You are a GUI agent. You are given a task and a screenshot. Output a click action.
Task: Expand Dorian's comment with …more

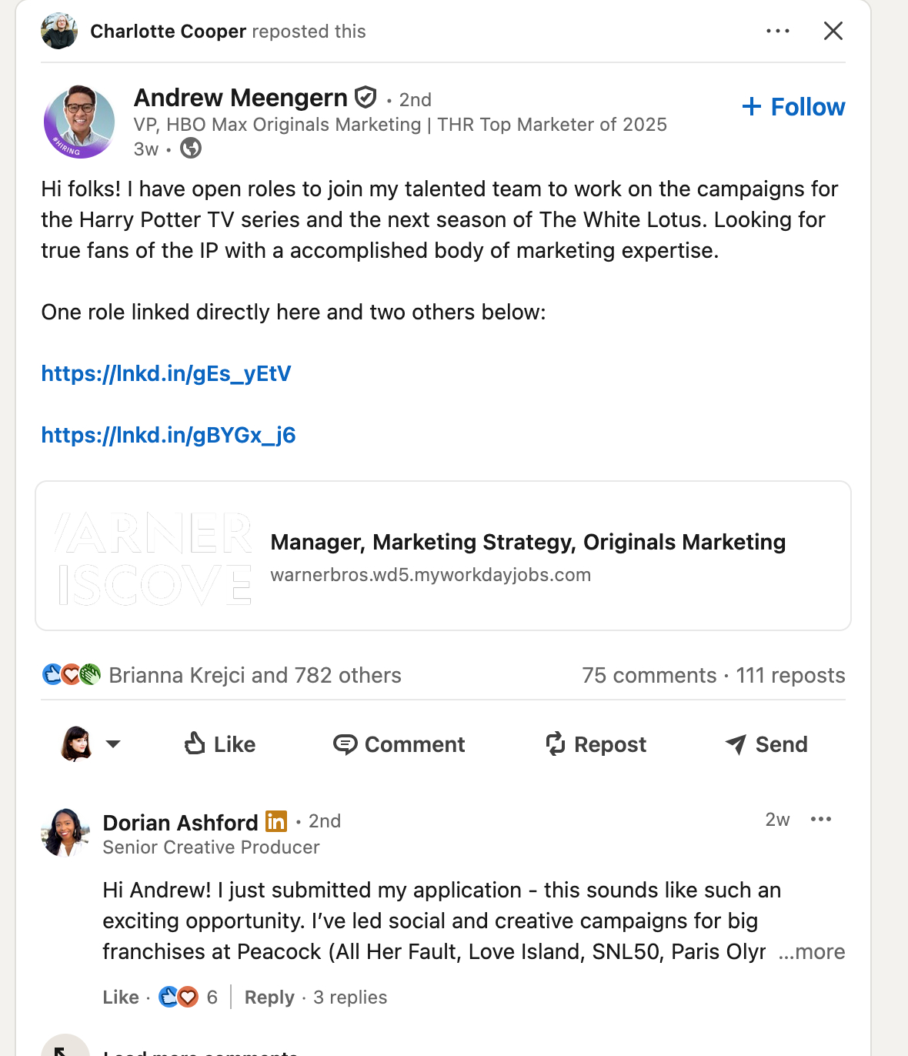coord(811,952)
